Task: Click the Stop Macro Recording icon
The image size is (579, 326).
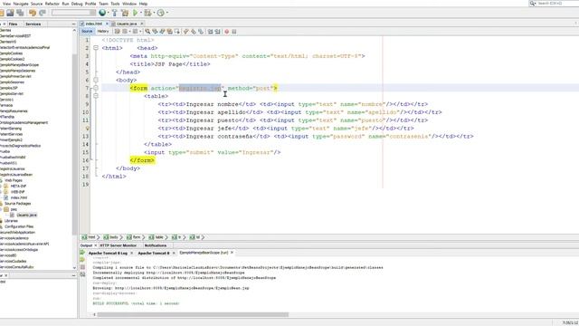Action: [234, 32]
